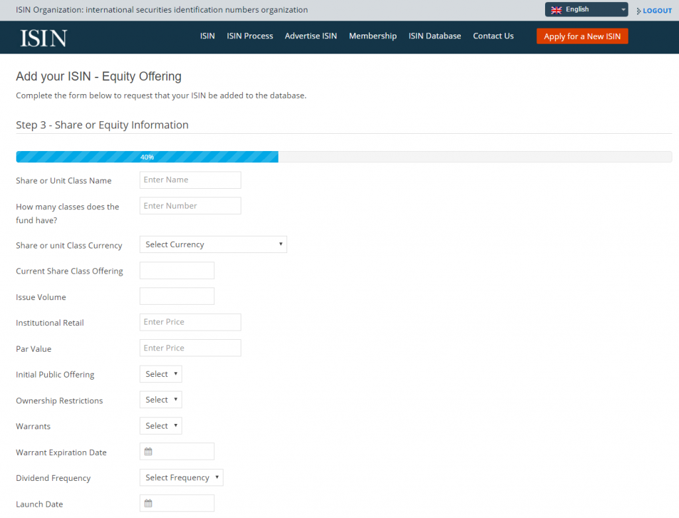Click the Logout arrow icon

pyautogui.click(x=639, y=11)
